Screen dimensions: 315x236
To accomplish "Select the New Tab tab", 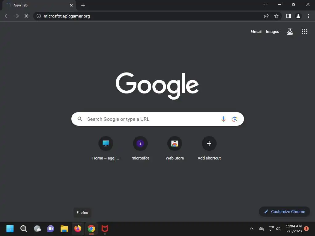I will pyautogui.click(x=39, y=5).
